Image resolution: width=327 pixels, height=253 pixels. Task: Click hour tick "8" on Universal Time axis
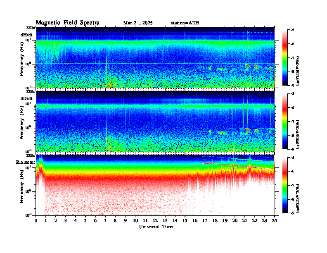click(x=115, y=220)
